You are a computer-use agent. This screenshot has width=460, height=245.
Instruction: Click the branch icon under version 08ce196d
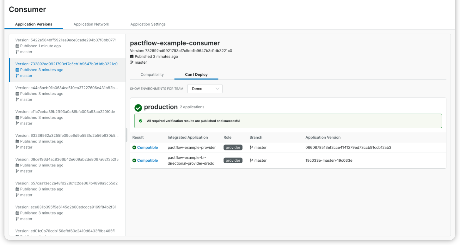pos(17,171)
